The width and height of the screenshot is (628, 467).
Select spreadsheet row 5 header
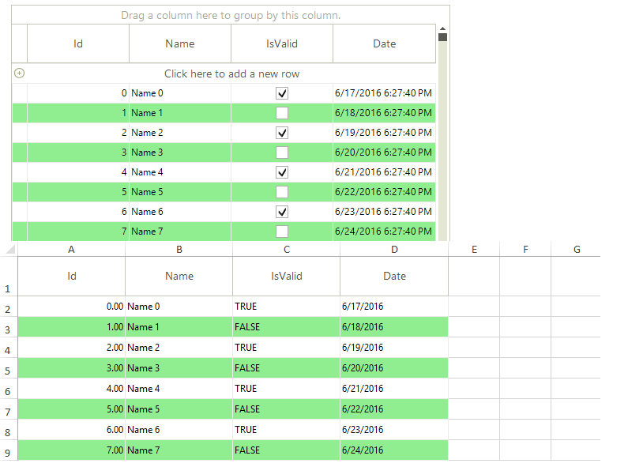(x=8, y=369)
